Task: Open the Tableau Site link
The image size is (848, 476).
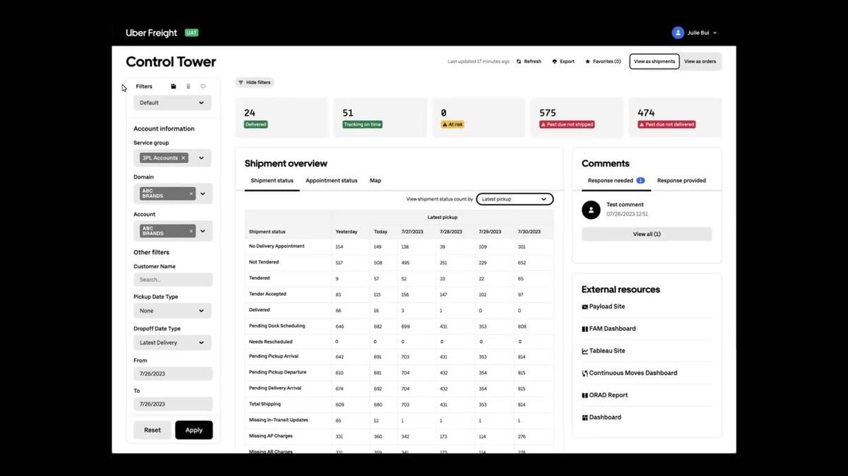Action: click(x=606, y=351)
